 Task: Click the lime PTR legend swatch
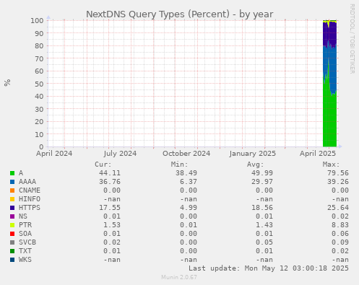[x=12, y=225]
